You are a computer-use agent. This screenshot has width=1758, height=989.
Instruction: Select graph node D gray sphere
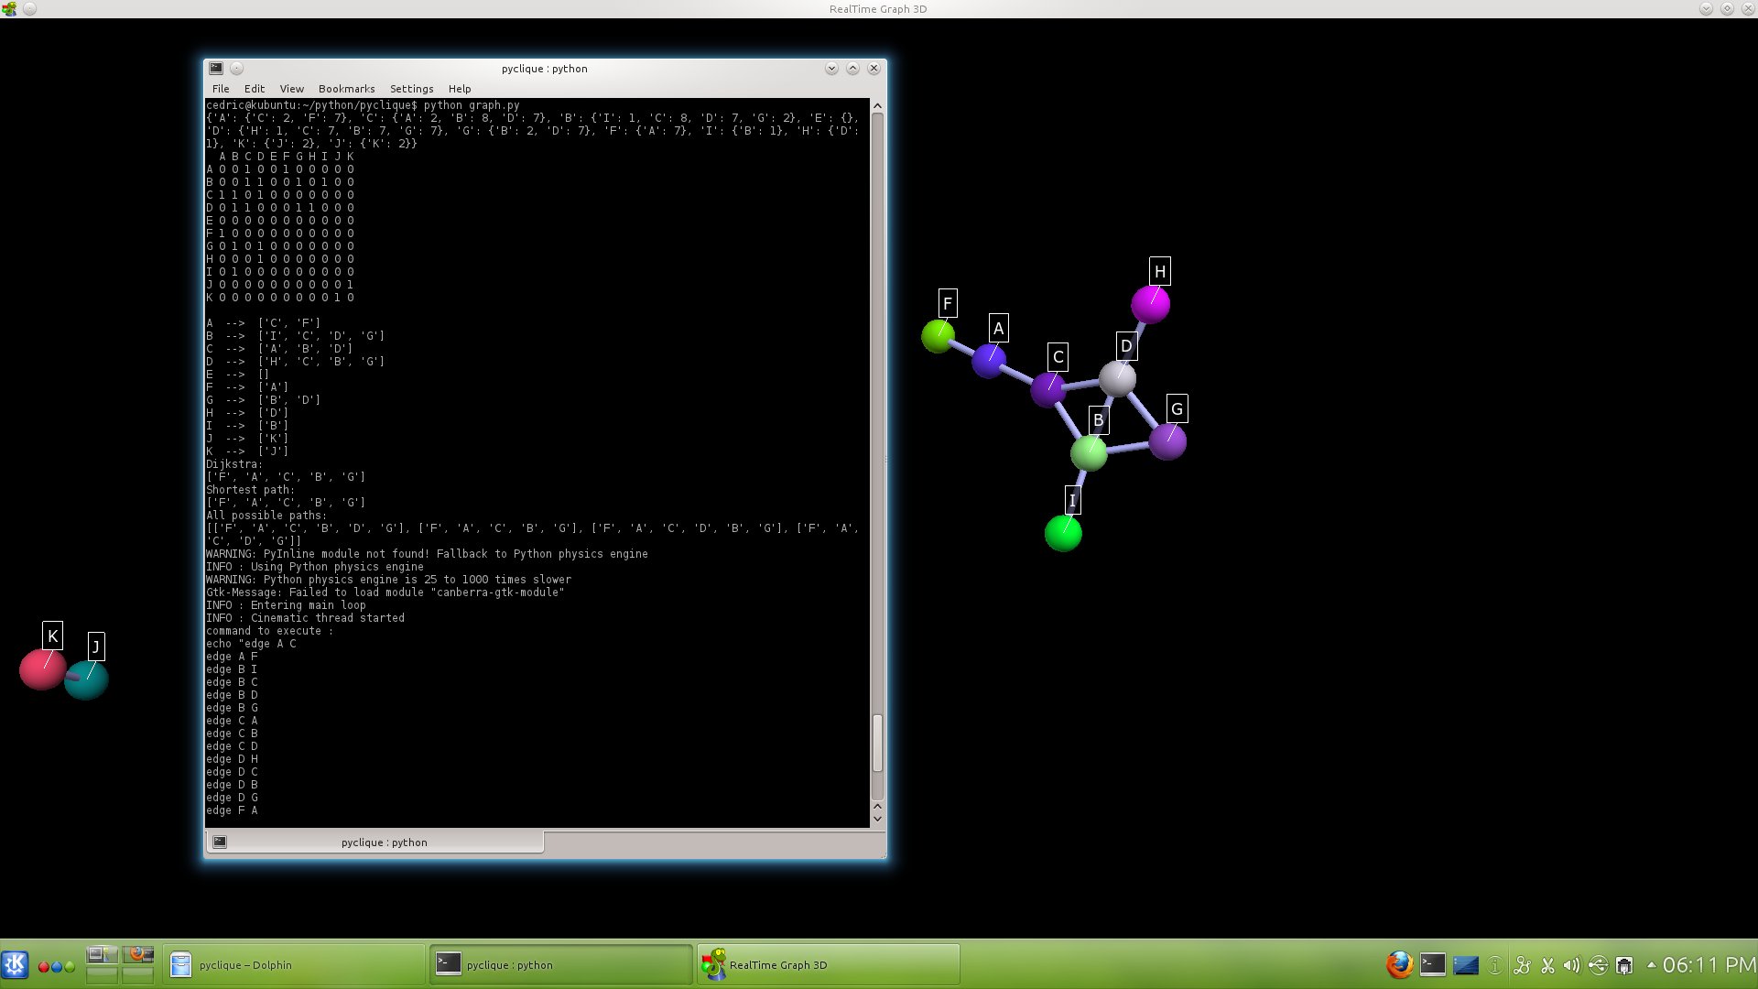(1117, 378)
